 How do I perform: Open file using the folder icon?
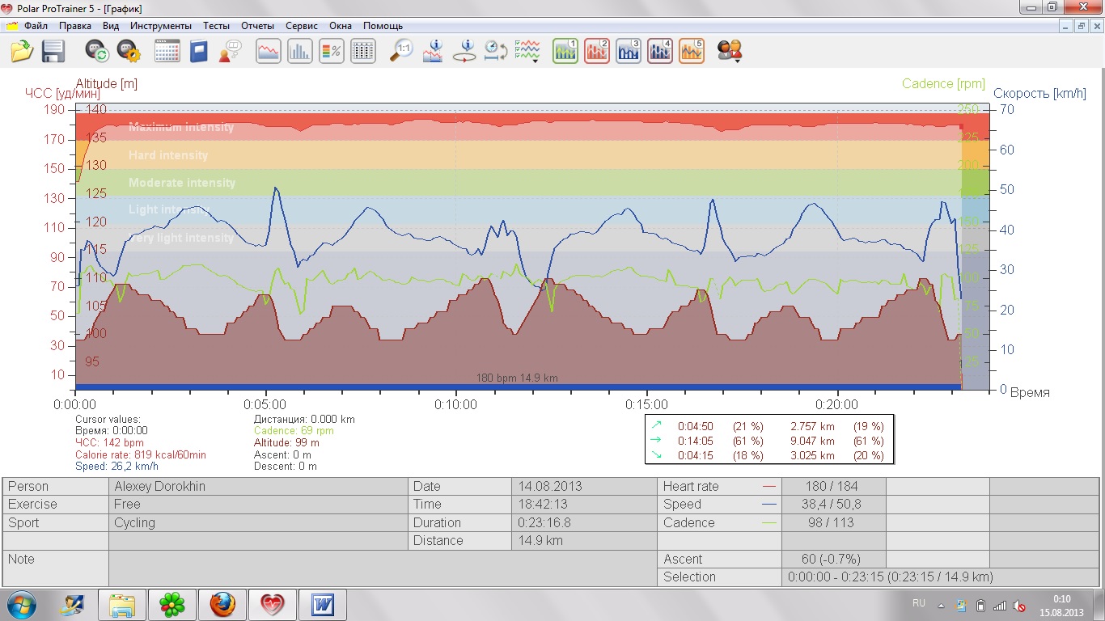click(22, 51)
